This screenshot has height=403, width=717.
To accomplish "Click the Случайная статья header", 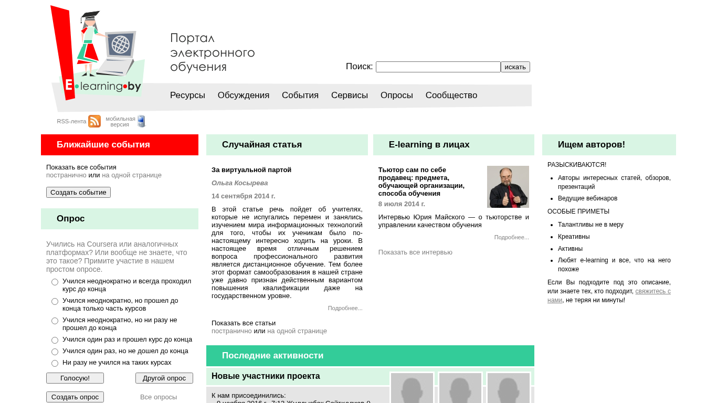I will point(287,145).
